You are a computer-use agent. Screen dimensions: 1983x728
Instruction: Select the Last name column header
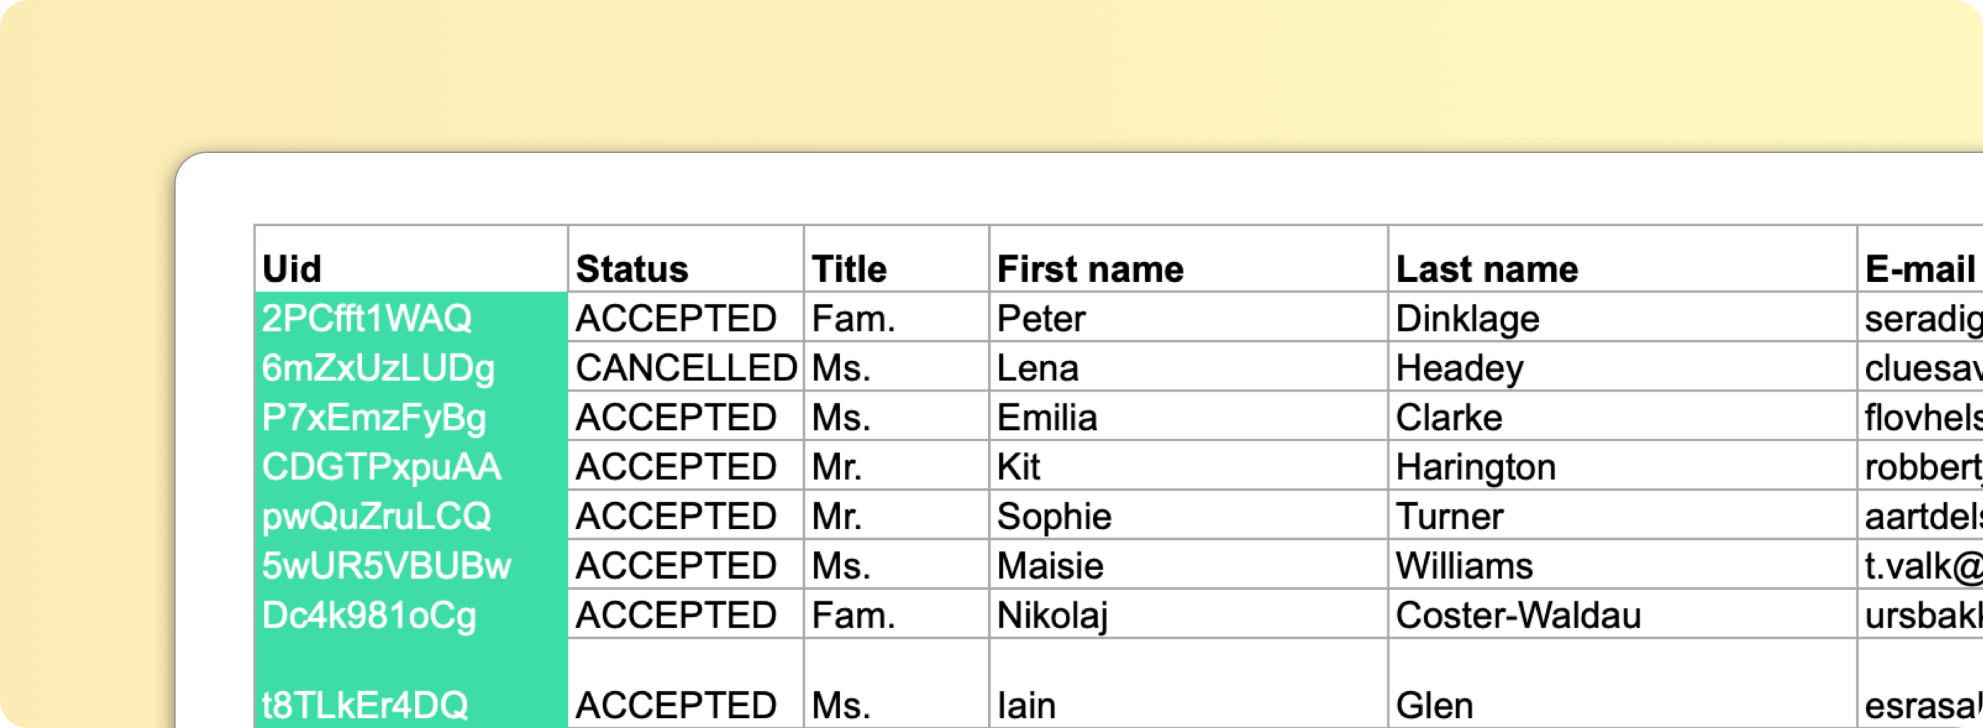click(1623, 258)
